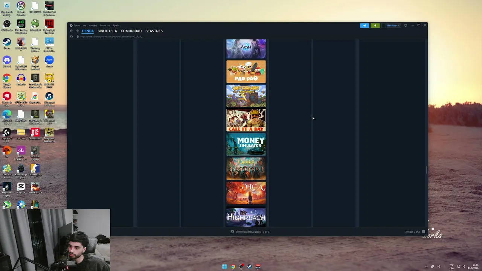Select the Microsoft Edge desktop icon
This screenshot has height=271, width=482.
click(x=7, y=117)
